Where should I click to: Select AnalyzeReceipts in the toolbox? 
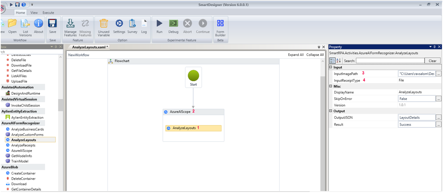23,145
